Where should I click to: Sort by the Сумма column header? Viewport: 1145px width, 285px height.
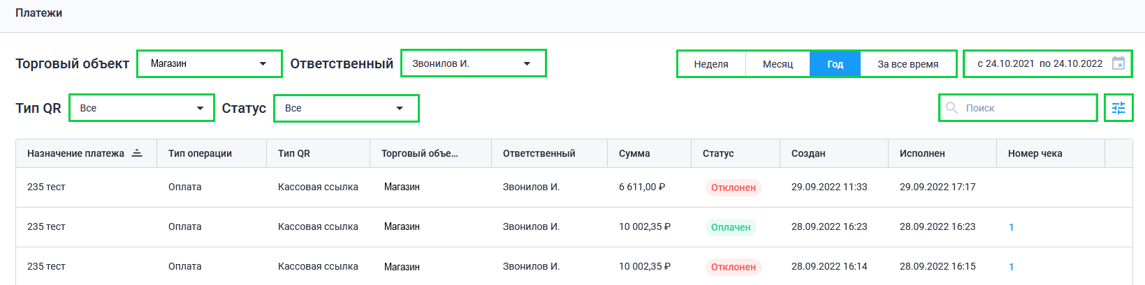(634, 153)
